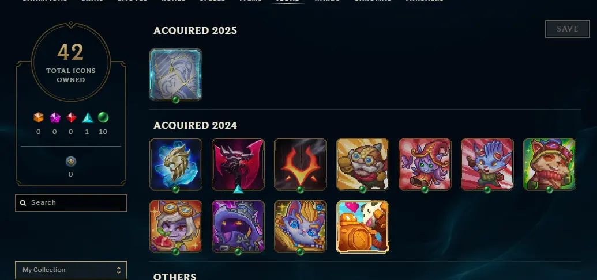
Task: Select the blue cat Yuumi icon
Action: [x=301, y=227]
